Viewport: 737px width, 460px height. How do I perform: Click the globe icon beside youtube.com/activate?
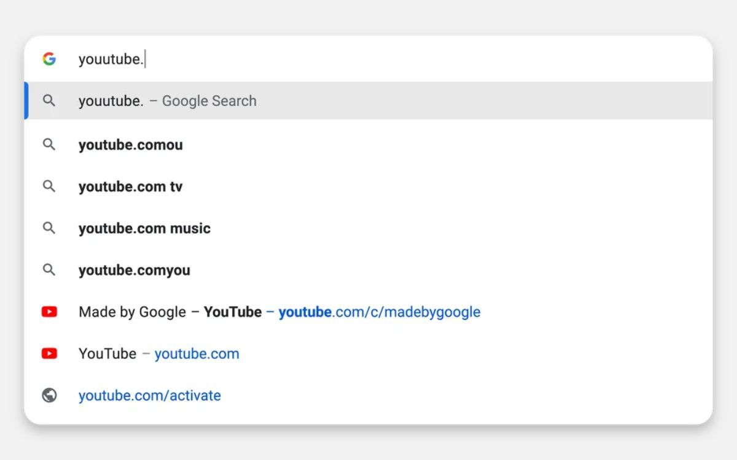[49, 395]
